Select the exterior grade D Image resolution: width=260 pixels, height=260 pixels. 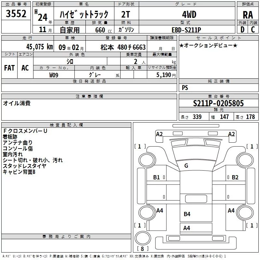pyautogui.click(x=242, y=30)
